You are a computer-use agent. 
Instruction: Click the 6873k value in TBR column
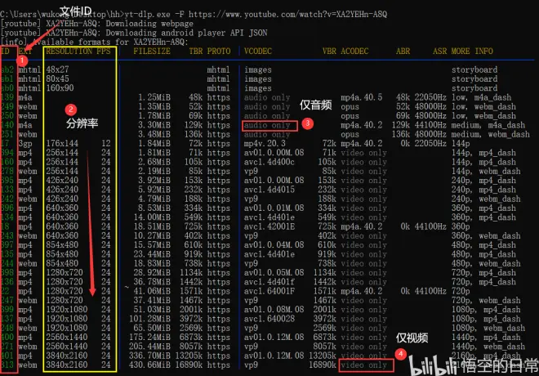pyautogui.click(x=191, y=338)
